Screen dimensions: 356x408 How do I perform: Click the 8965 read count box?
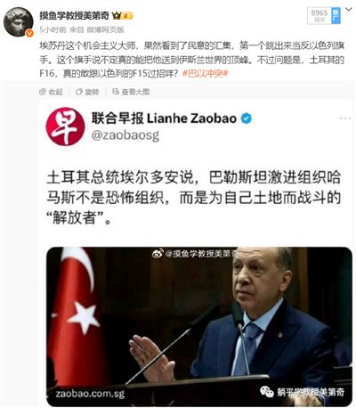click(320, 15)
